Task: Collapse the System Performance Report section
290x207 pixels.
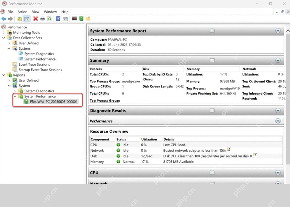Action: (x=278, y=31)
